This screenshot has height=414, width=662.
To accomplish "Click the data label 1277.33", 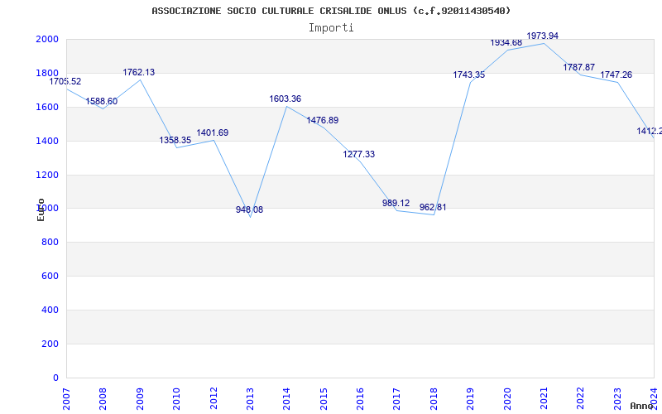I will click(359, 154).
